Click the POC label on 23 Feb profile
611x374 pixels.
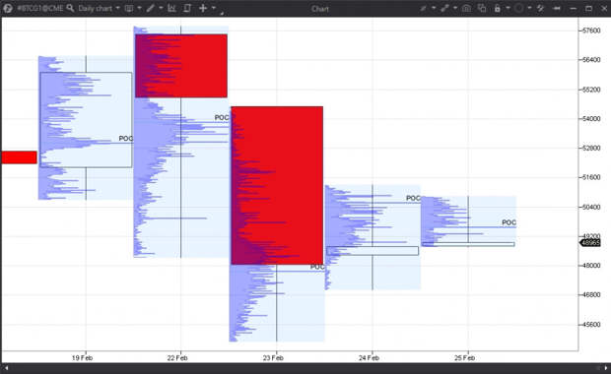(x=317, y=267)
